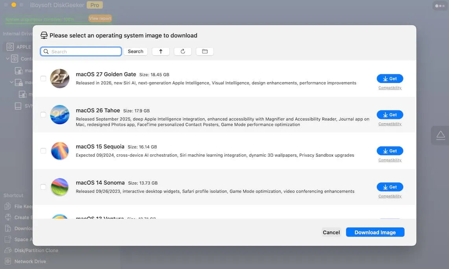
Task: Click the Download Image button
Action: pos(375,232)
